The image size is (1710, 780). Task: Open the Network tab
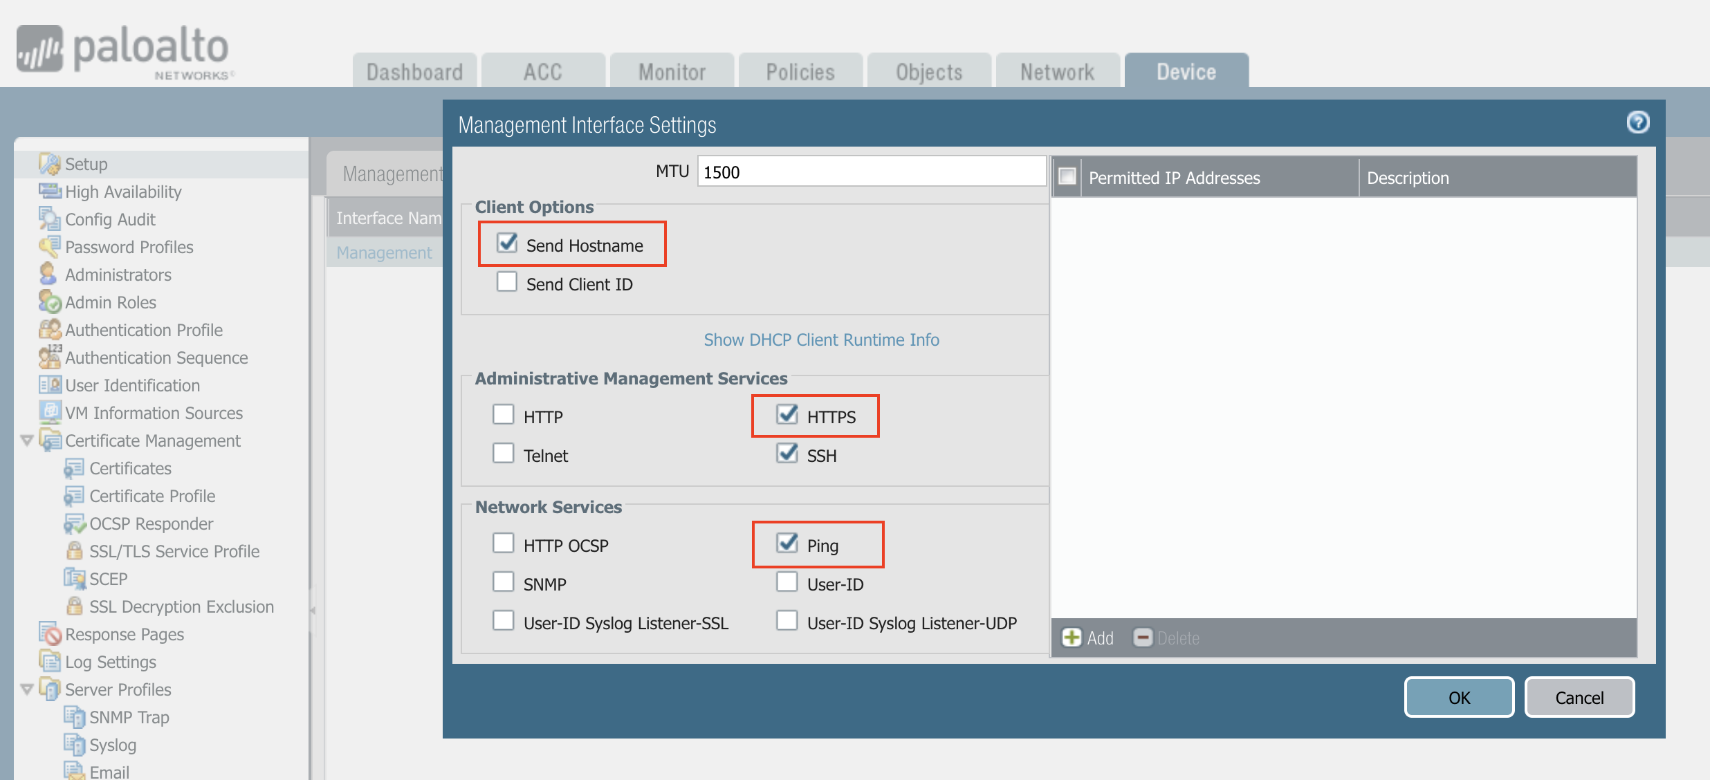1057,72
